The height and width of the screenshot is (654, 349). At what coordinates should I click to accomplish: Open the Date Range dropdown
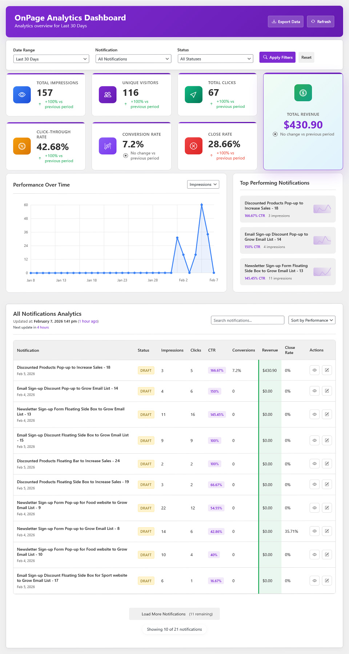51,59
